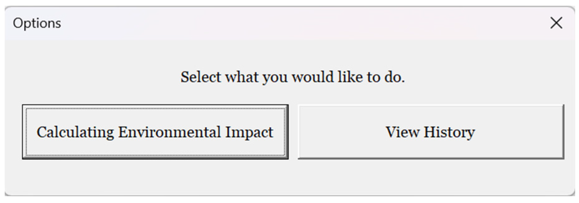This screenshot has height=203, width=579.
Task: Click the 'Options' window title text
Action: point(37,23)
